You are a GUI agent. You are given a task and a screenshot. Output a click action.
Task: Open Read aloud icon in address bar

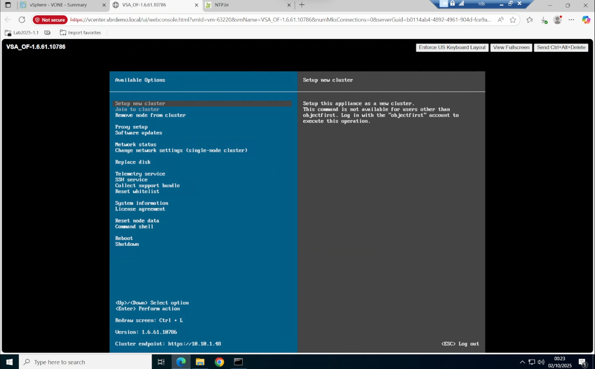tap(500, 20)
